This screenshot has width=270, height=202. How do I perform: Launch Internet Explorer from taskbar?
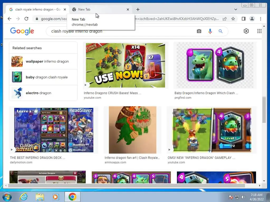tap(23, 197)
